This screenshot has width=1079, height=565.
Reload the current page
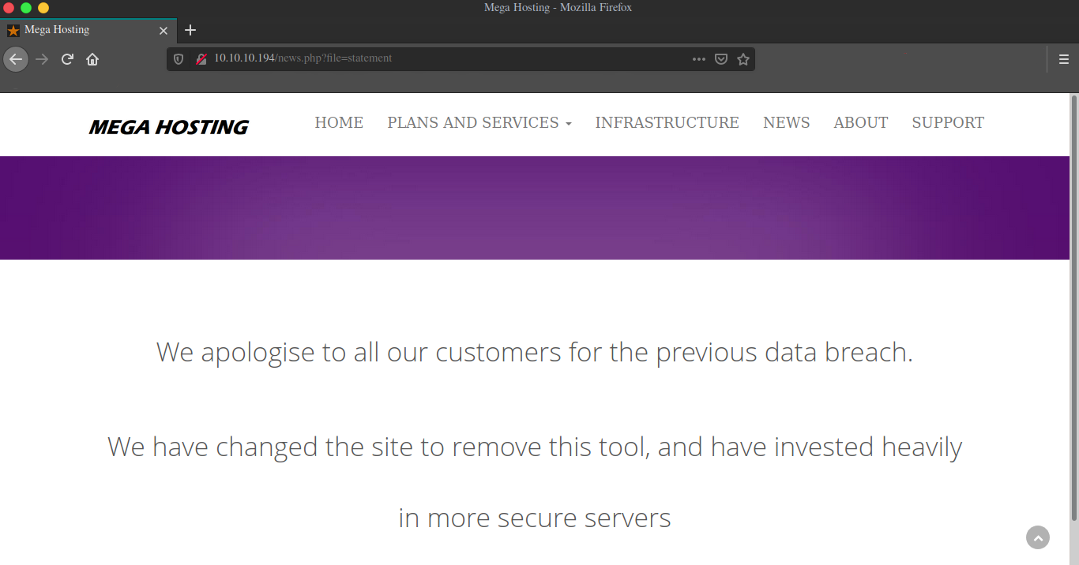[68, 59]
